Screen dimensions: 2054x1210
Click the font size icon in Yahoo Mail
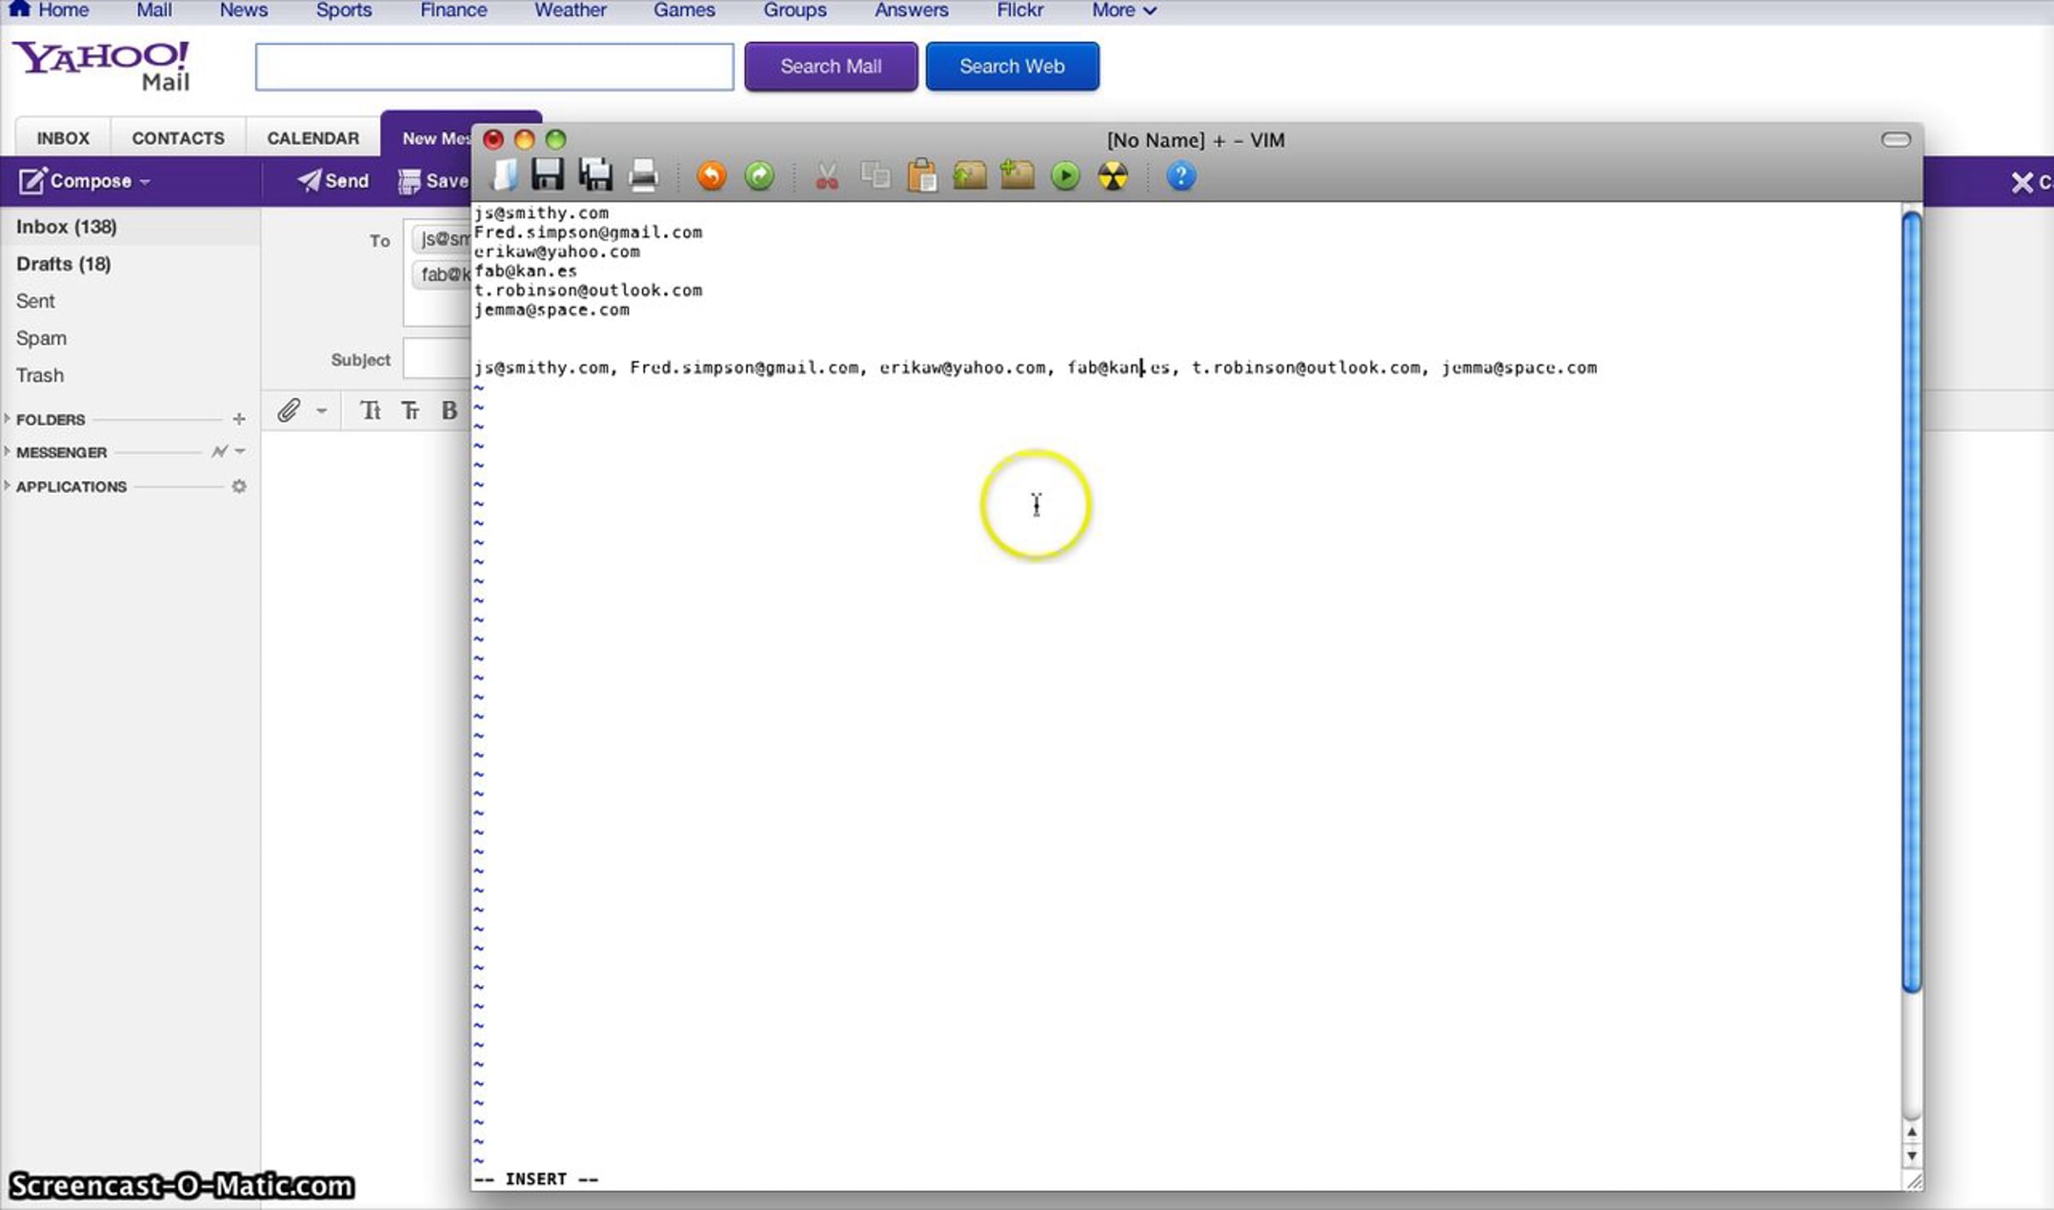411,411
